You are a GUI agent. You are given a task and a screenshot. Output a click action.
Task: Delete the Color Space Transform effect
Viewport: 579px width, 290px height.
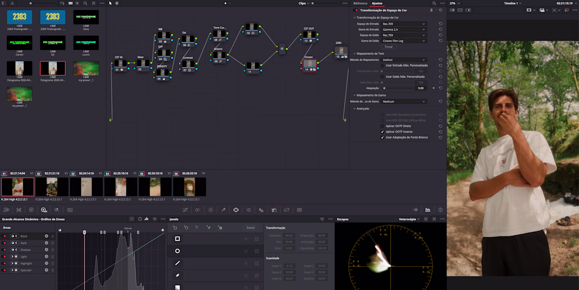[432, 10]
